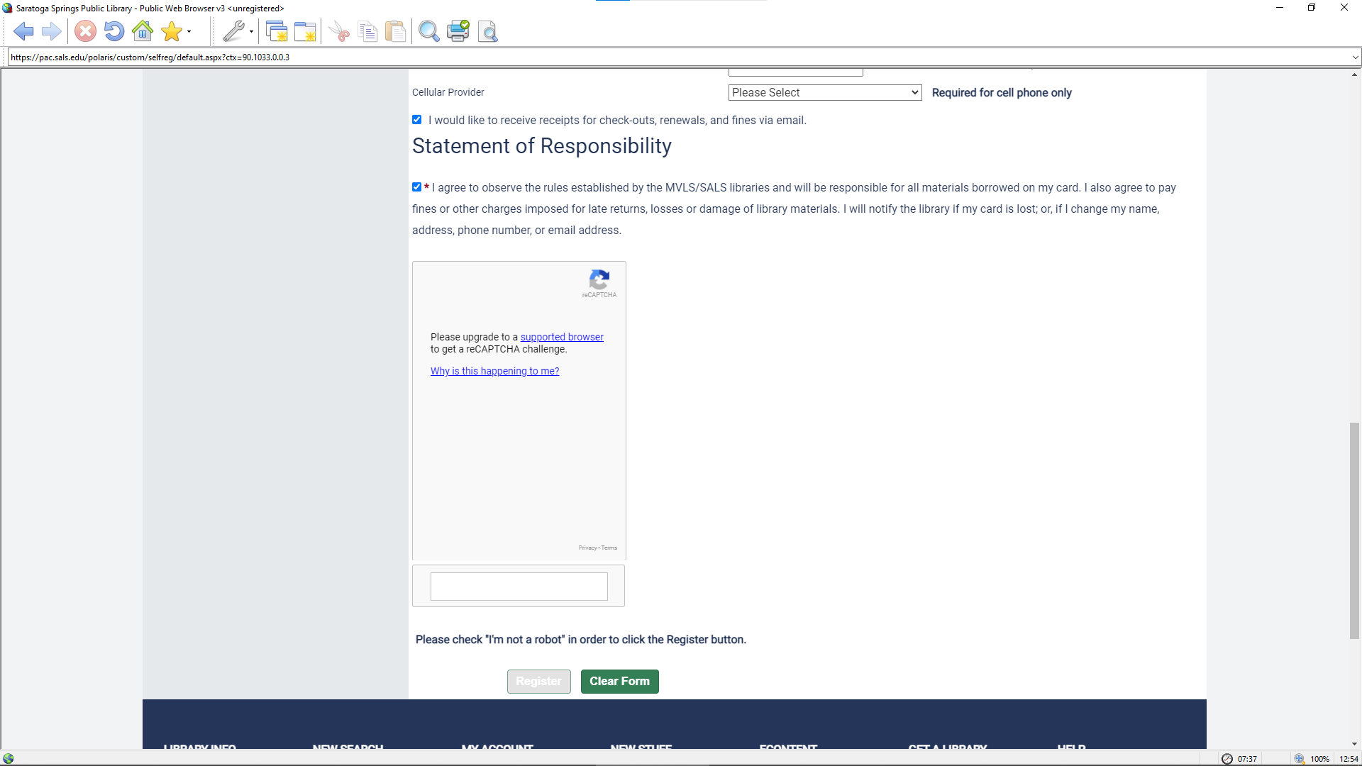
Task: Click the 12:54 clock in the status bar
Action: point(1349,759)
